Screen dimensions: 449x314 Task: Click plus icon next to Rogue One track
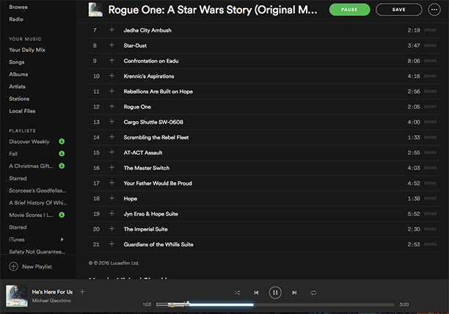[112, 106]
